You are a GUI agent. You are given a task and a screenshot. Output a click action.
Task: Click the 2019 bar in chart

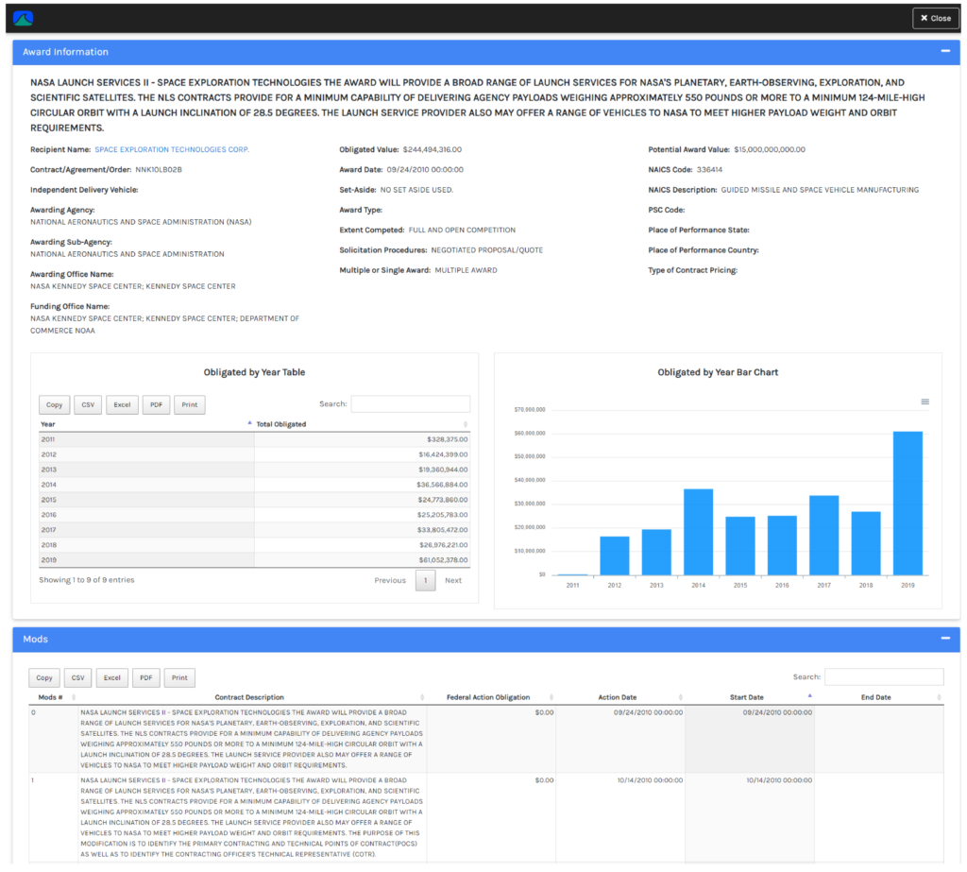coord(908,503)
